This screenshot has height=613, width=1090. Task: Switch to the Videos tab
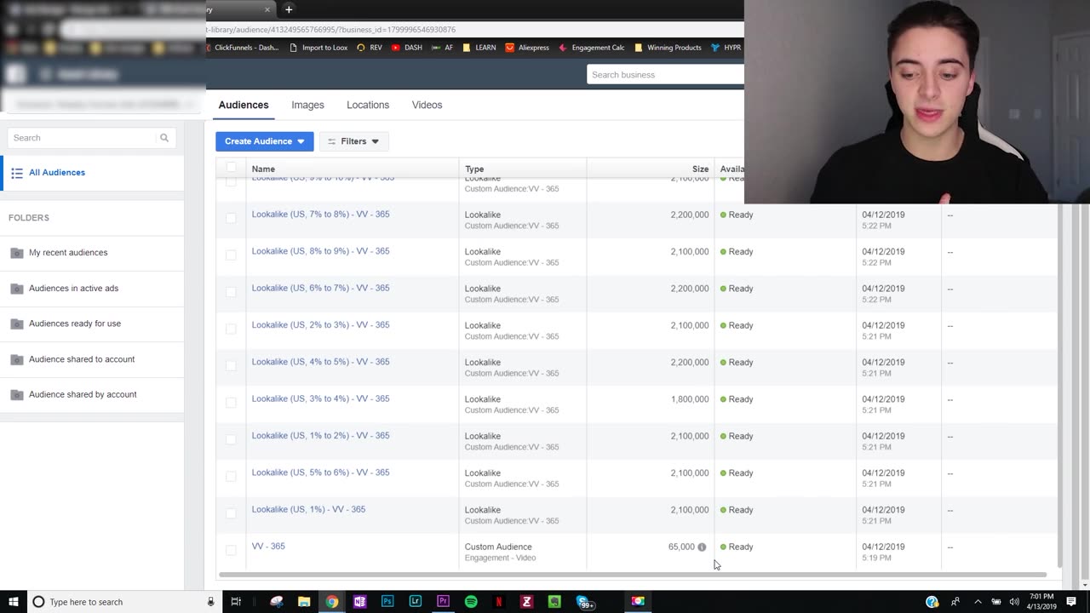[x=427, y=105]
